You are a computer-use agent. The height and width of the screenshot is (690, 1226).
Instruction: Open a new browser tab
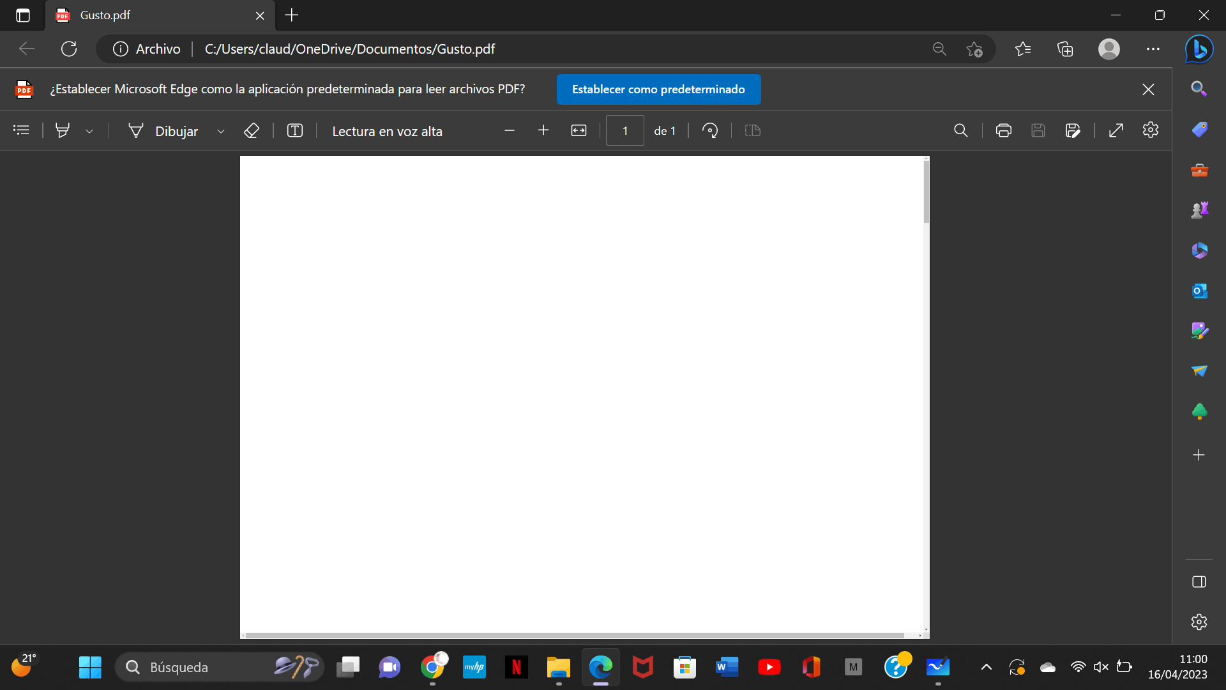[292, 15]
